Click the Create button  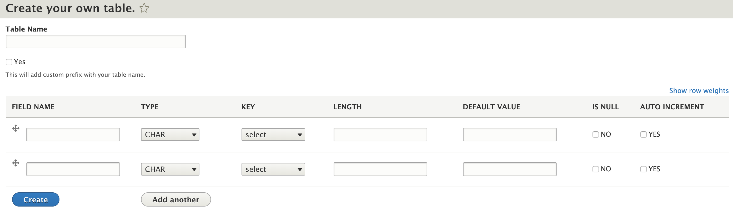pos(36,199)
